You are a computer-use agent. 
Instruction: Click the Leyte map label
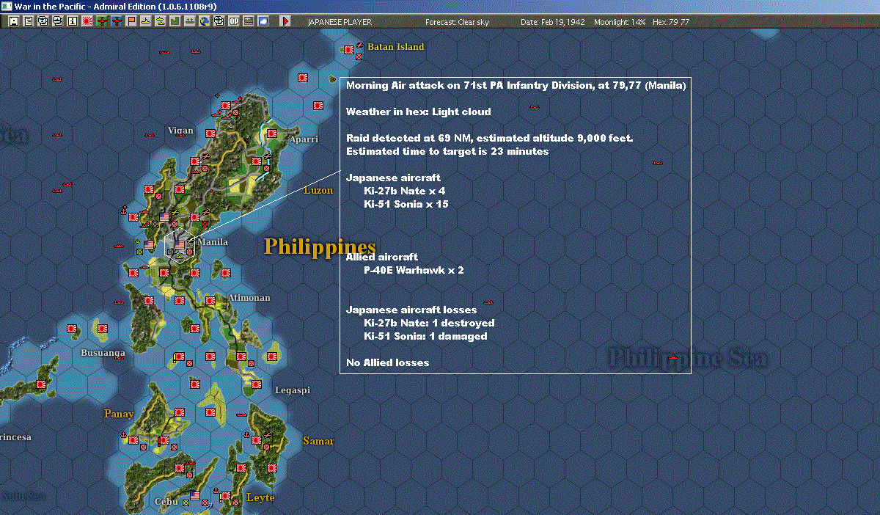(260, 497)
